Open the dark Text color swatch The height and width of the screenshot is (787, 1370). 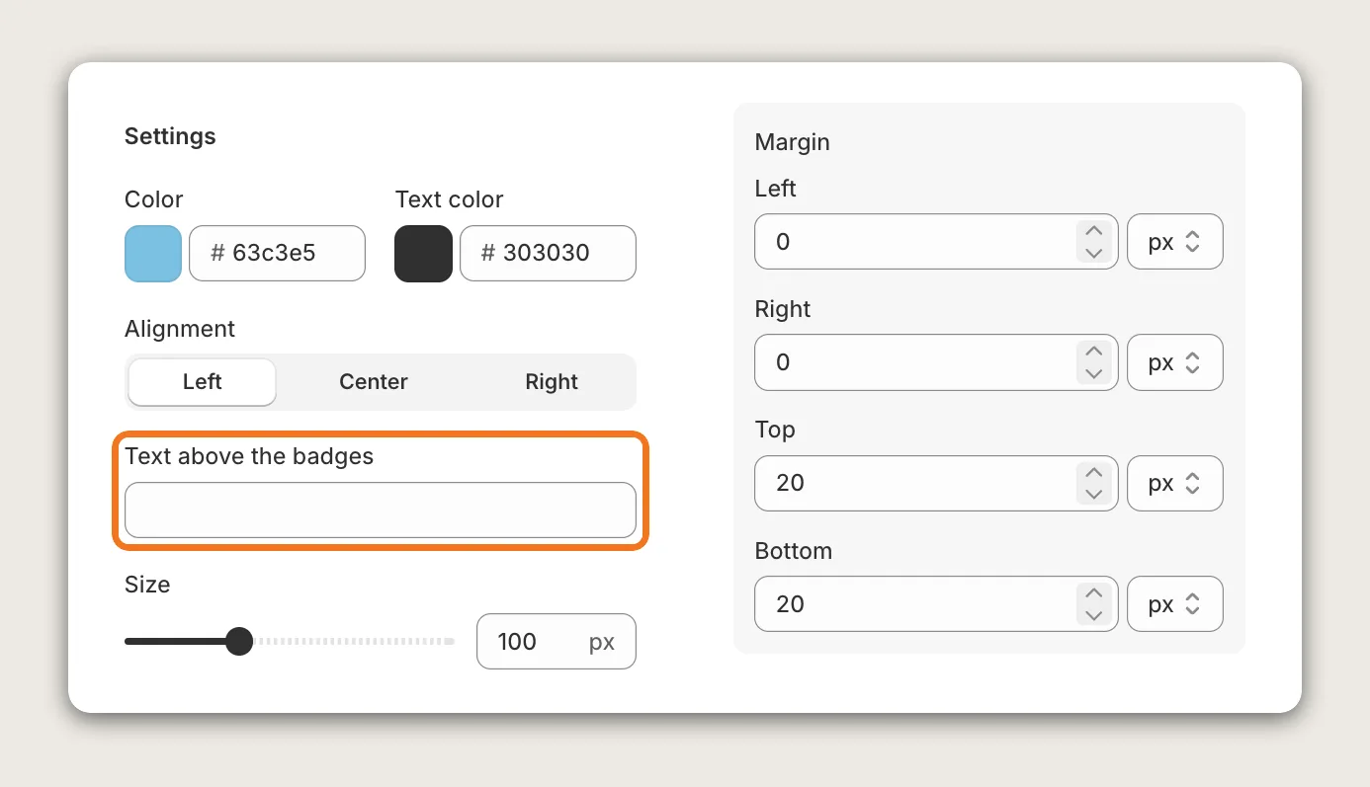(424, 254)
